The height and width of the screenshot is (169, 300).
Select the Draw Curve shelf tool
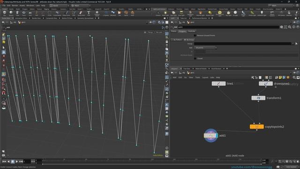pos(67,14)
